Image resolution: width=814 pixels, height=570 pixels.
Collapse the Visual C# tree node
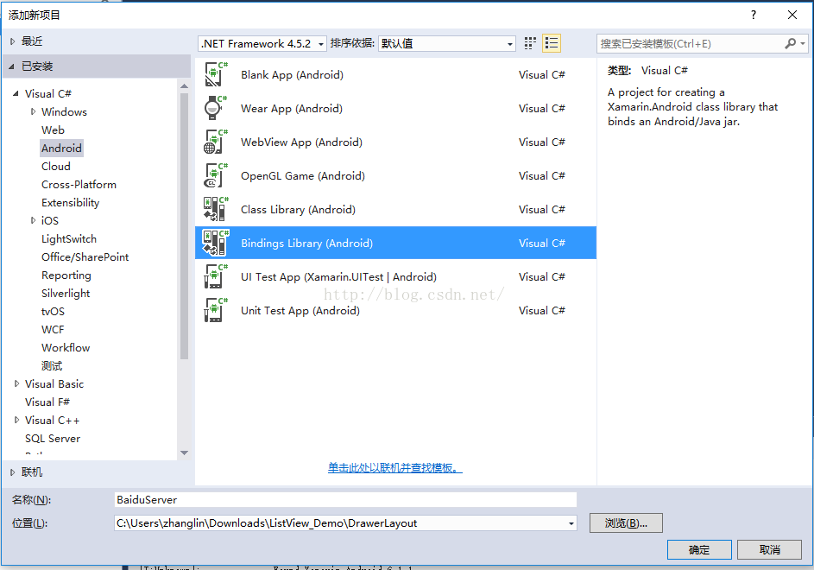coord(16,93)
